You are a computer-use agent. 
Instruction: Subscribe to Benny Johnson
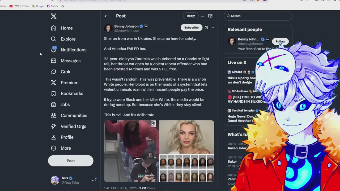click(192, 28)
